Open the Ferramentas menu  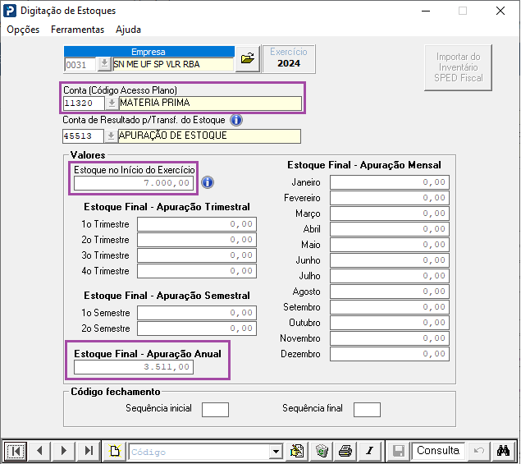77,30
